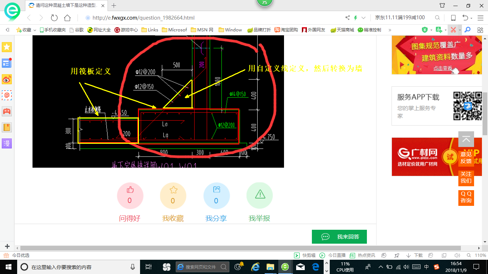Click the browser back arrow
The width and height of the screenshot is (488, 274).
pyautogui.click(x=29, y=18)
